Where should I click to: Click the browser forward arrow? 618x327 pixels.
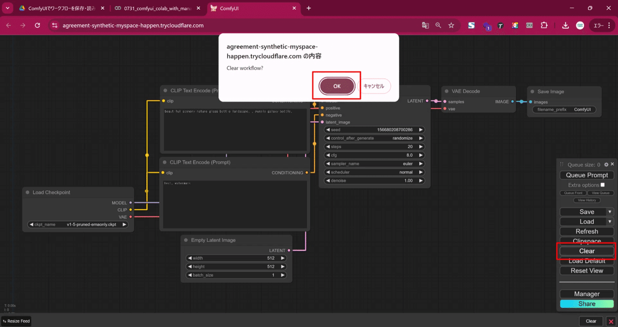pyautogui.click(x=23, y=25)
